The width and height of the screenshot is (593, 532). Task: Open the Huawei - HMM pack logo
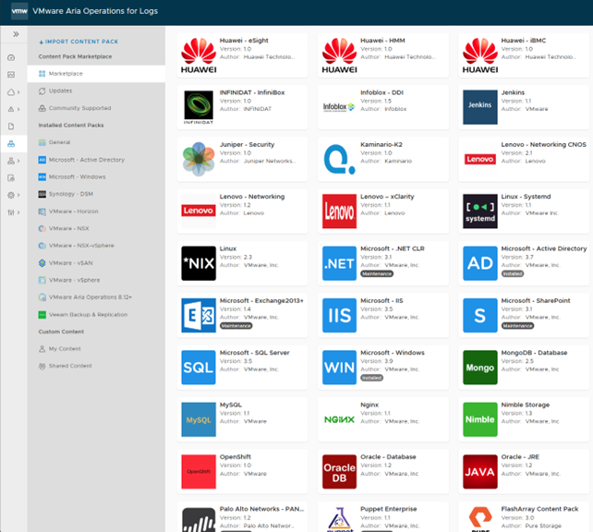339,55
